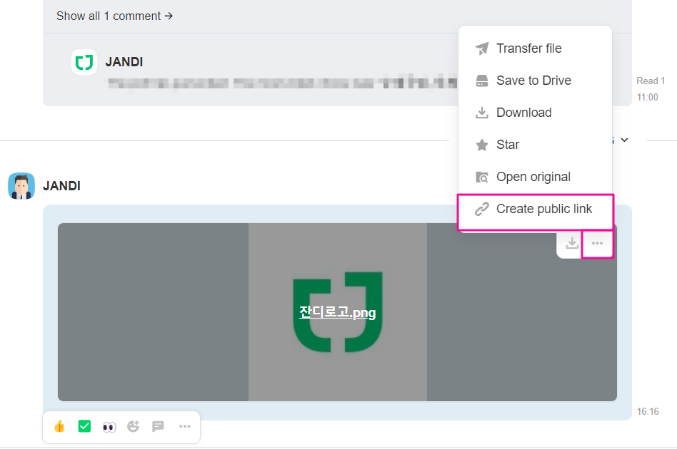Image resolution: width=677 pixels, height=449 pixels.
Task: Click the green JANDI bot avatar
Action: (84, 62)
